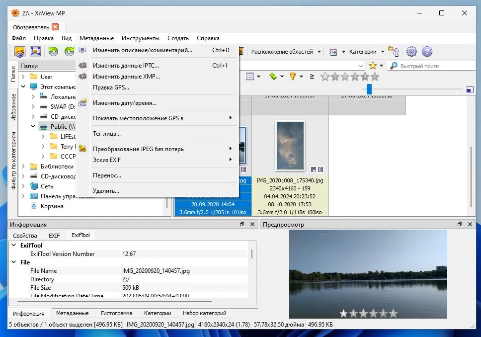Open XnView settings with the gear icon
The width and height of the screenshot is (481, 337).
(410, 51)
